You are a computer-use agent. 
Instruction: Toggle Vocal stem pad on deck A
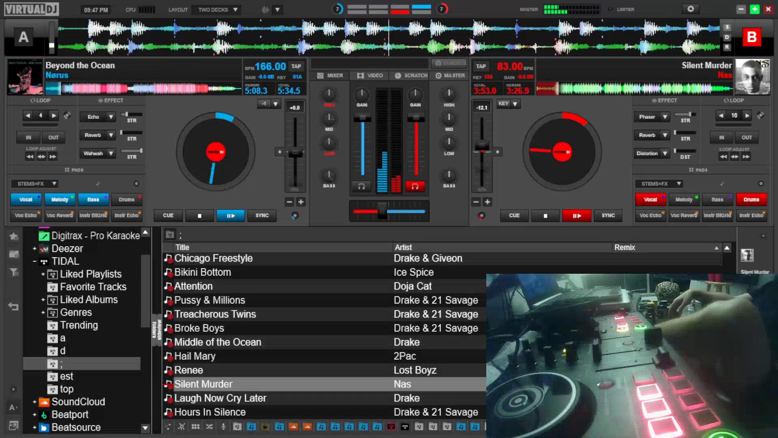coord(26,200)
